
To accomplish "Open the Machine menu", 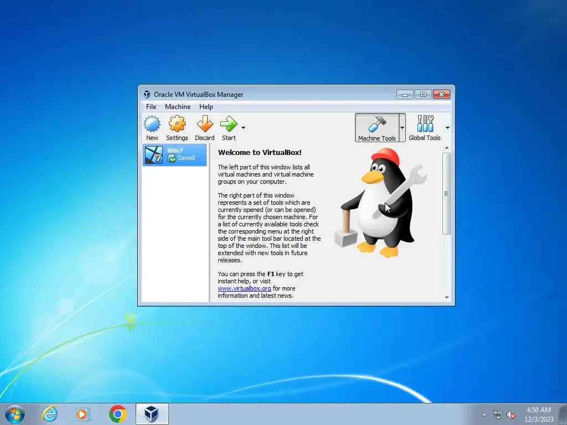I will pyautogui.click(x=178, y=107).
